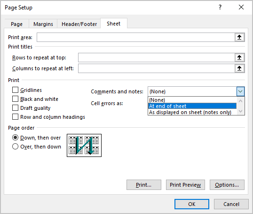Choose the Over, then down option

point(15,147)
